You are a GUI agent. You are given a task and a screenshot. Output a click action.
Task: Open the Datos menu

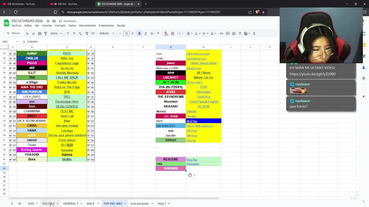tap(72, 26)
